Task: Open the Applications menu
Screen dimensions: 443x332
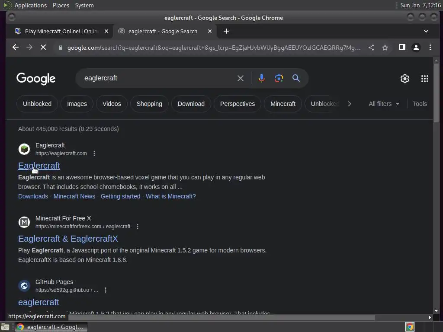Action: 31,5
